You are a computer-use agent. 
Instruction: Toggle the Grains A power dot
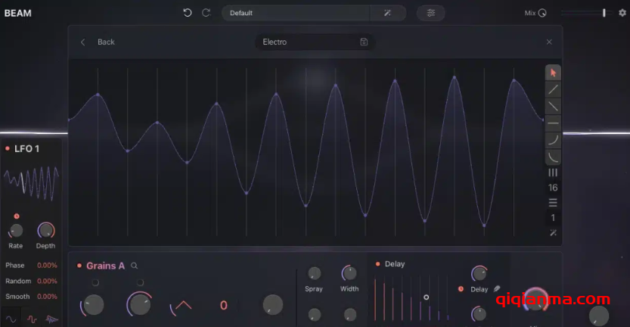tap(79, 266)
